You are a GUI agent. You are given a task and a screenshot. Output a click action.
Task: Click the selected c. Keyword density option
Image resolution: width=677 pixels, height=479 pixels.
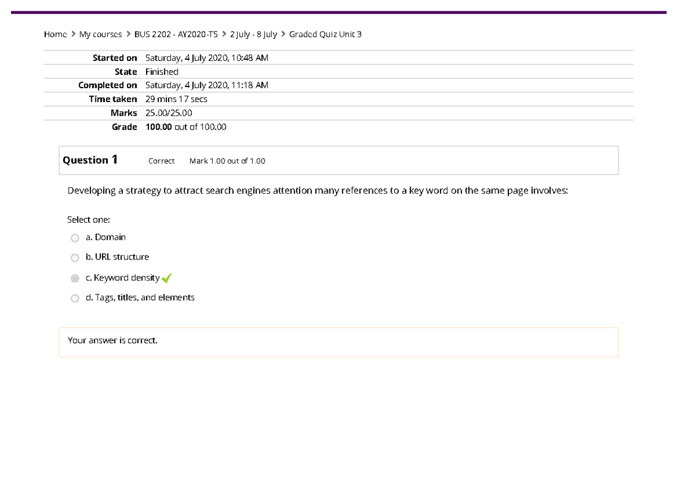click(121, 277)
